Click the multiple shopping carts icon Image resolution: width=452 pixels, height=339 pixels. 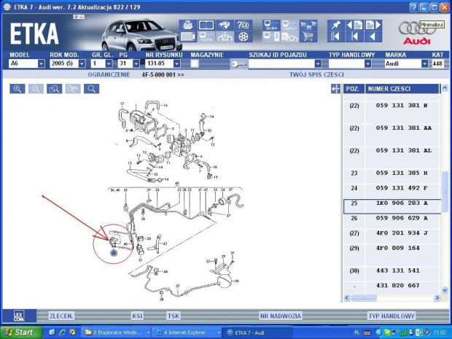308,25
